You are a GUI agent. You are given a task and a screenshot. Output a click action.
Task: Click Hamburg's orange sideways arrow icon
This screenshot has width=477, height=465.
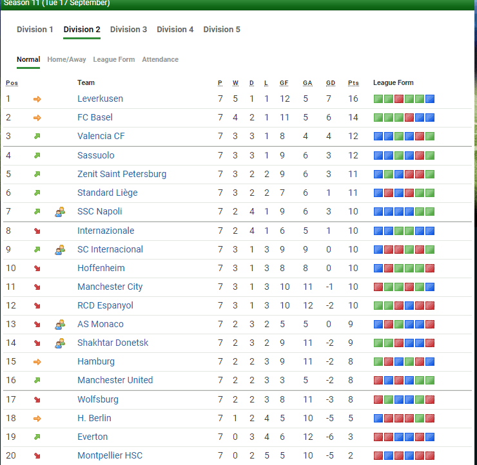37,362
